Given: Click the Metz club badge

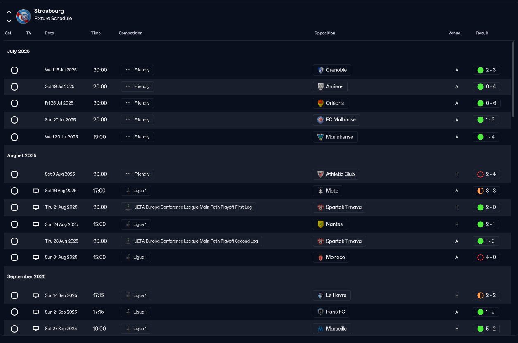Looking at the screenshot, I should pyautogui.click(x=320, y=191).
